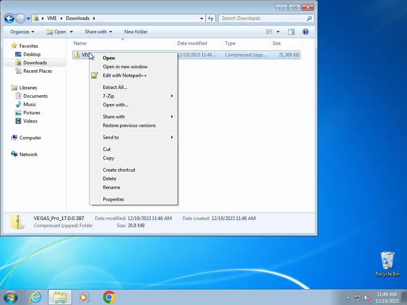Choose Open in new window
The image size is (407, 305).
click(133, 67)
